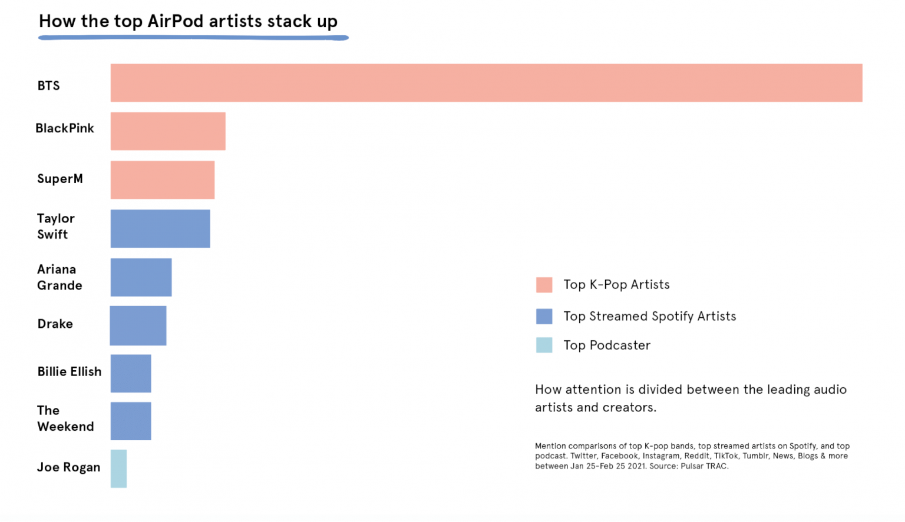Click the Top K-Pop Artists legend swatch
Image resolution: width=905 pixels, height=522 pixels.
point(544,285)
